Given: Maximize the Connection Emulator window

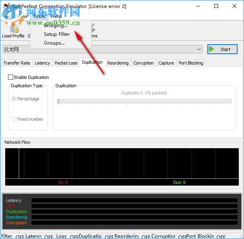Looking at the screenshot, I should pos(216,6).
